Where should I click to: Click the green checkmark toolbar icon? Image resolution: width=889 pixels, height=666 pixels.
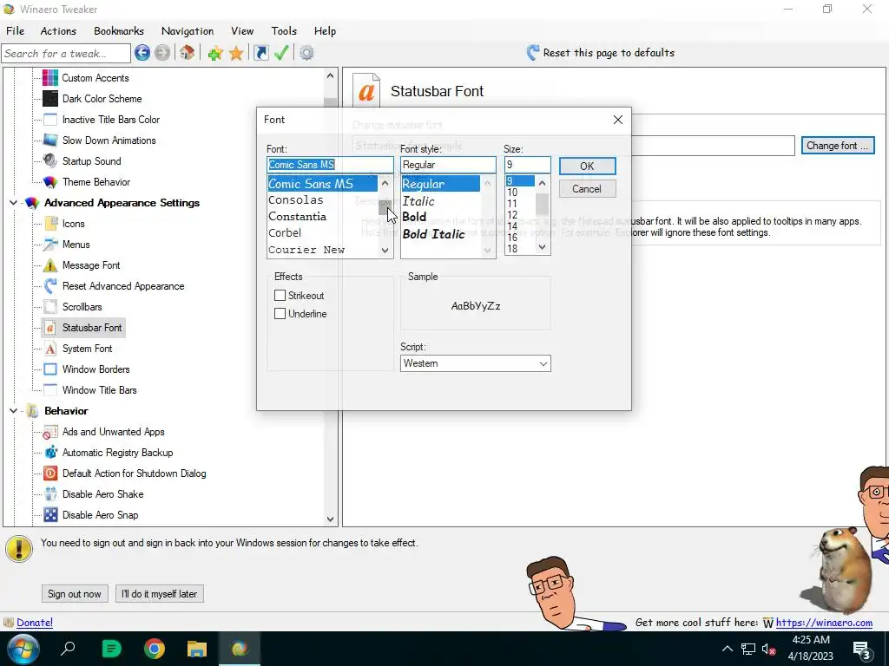pyautogui.click(x=281, y=53)
